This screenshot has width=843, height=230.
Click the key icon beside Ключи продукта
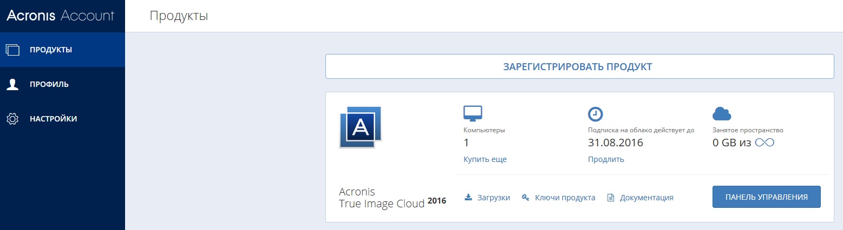(x=525, y=198)
